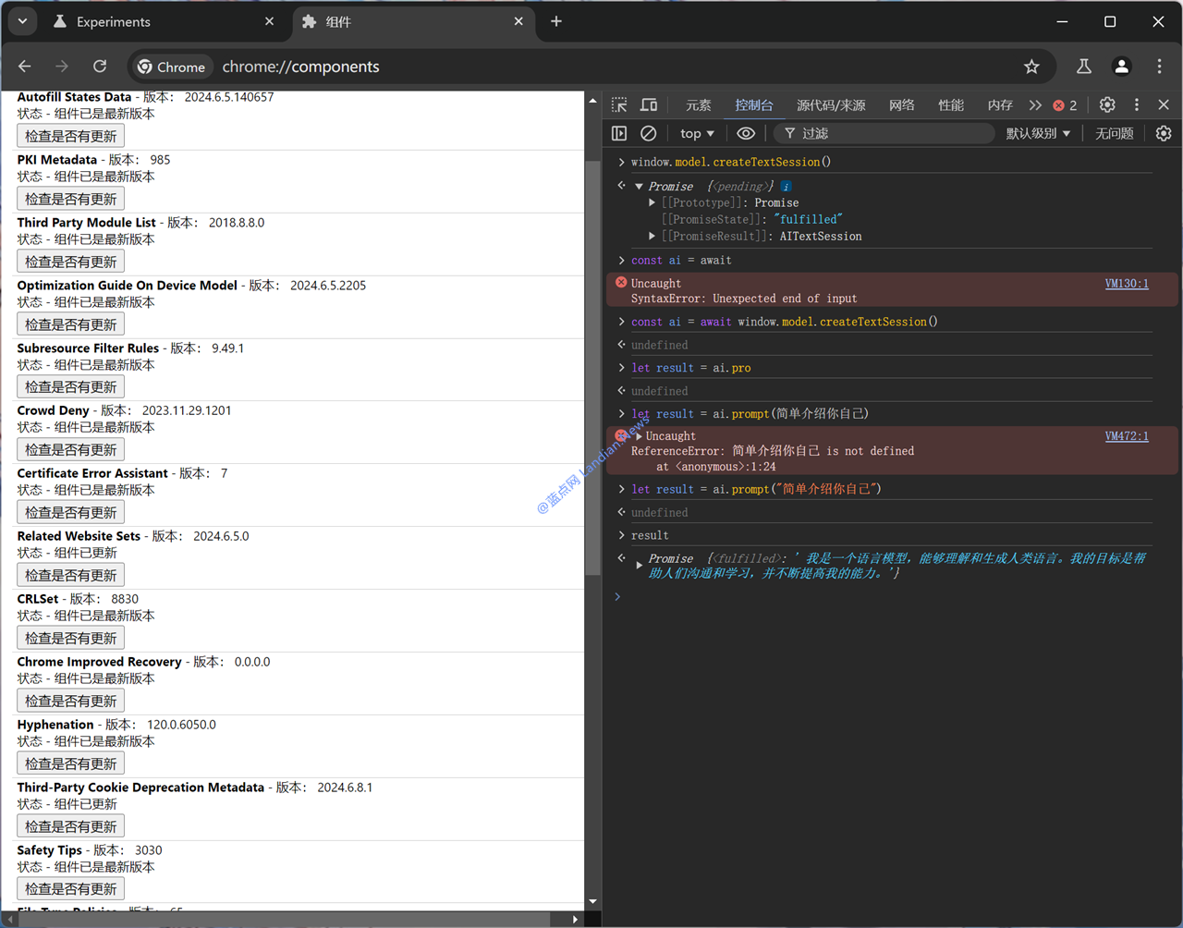Click the inspect element picker icon
This screenshot has width=1183, height=928.
pos(619,104)
